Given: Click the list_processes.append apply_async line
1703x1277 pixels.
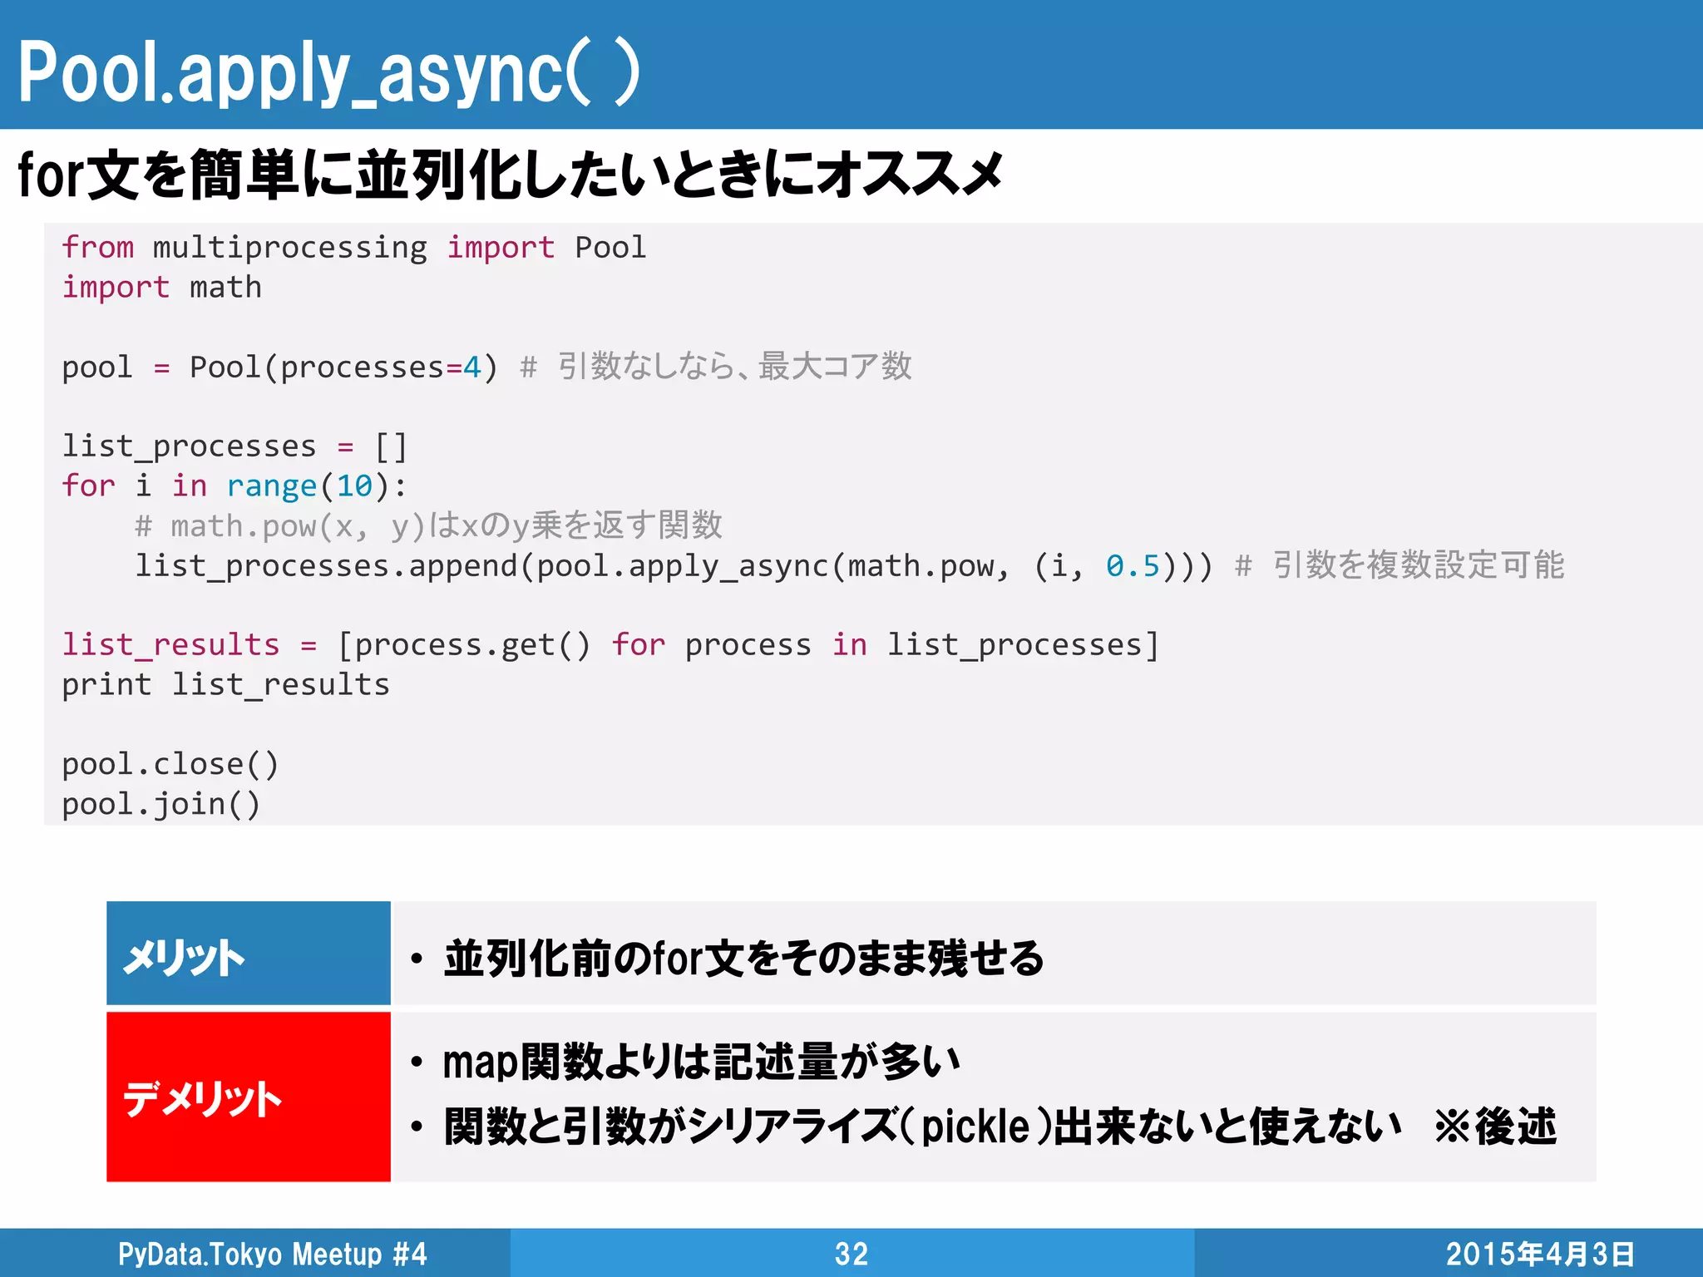Looking at the screenshot, I should click(674, 566).
